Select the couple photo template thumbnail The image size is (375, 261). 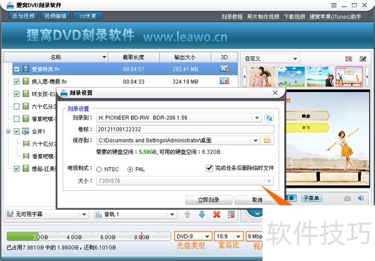263,76
